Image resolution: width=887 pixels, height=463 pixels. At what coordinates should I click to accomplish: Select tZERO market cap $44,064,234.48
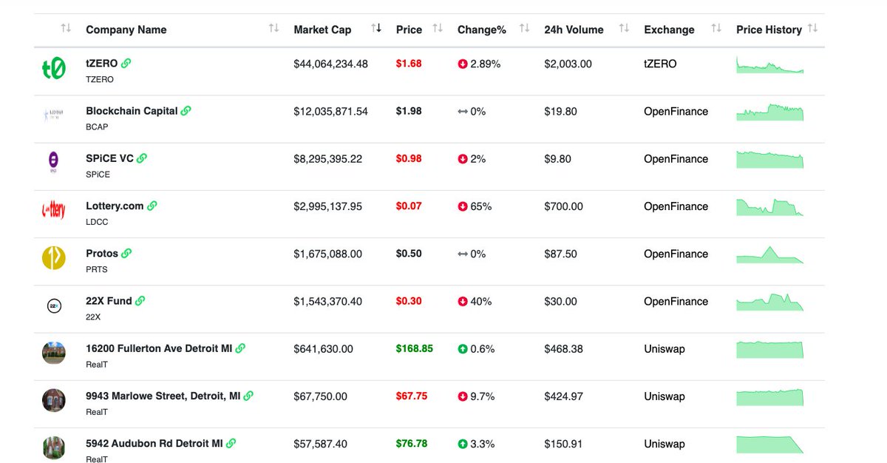point(330,64)
